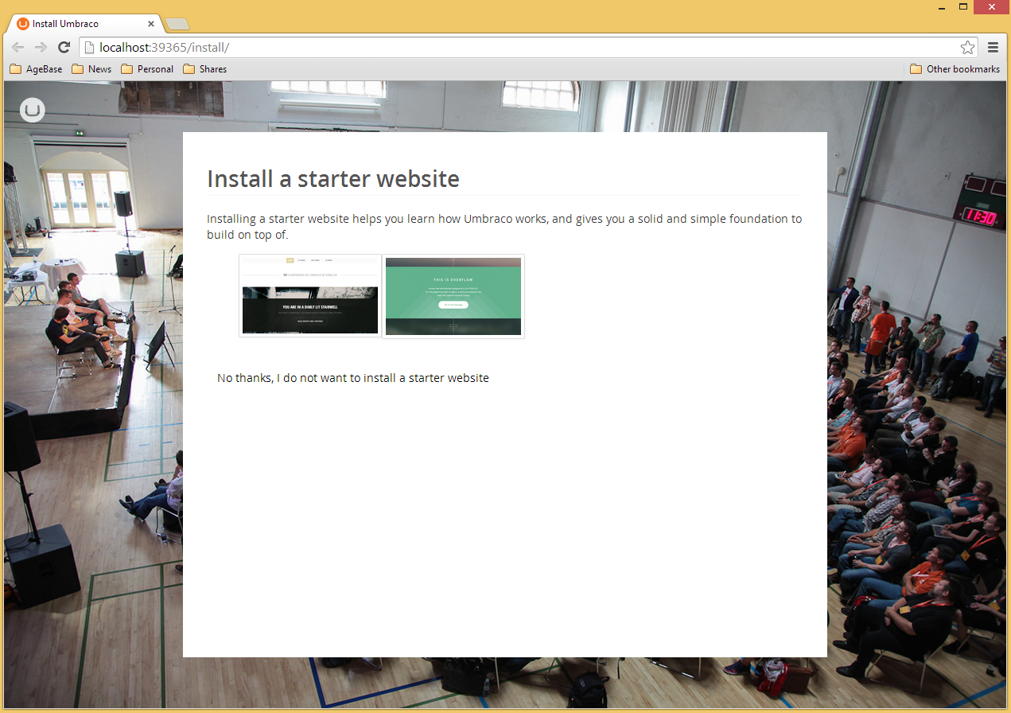Viewport: 1011px width, 713px height.
Task: Click the Umbraco favicon on the tab
Action: 23,24
